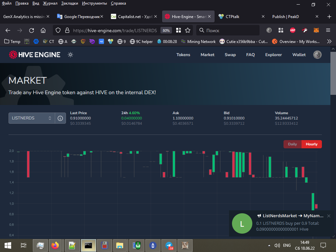Open the Файл menu
Viewport: 336px width, 252px height.
pos(7,3)
